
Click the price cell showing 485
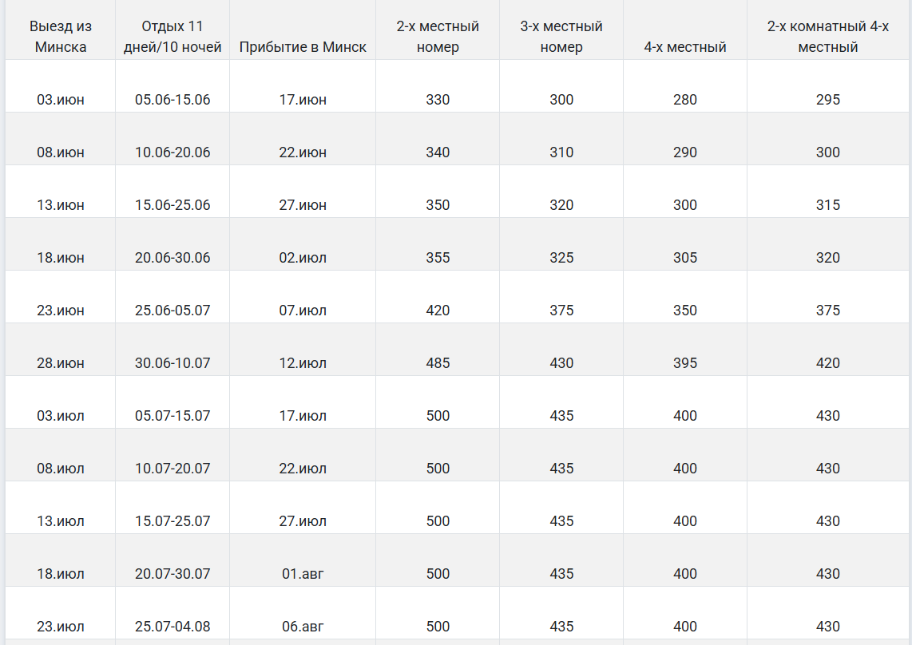tap(438, 363)
